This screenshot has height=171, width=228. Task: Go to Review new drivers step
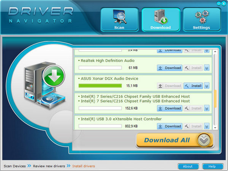point(49,166)
